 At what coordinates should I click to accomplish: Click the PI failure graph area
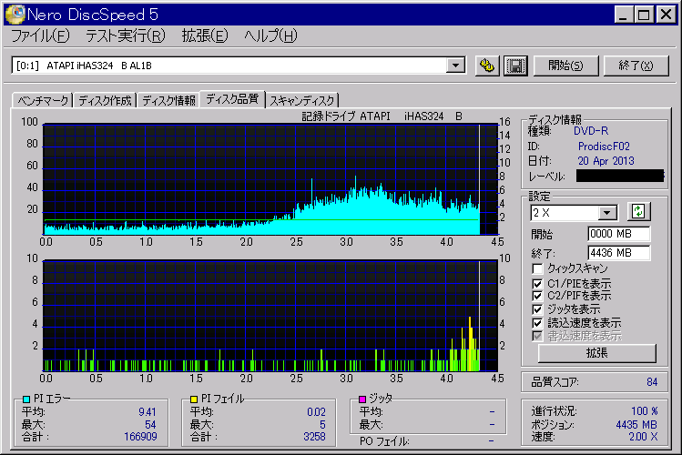tap(270, 316)
